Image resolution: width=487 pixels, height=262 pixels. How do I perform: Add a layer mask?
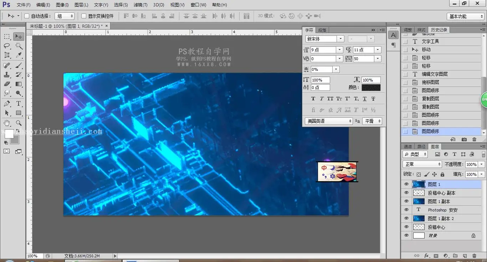point(436,256)
